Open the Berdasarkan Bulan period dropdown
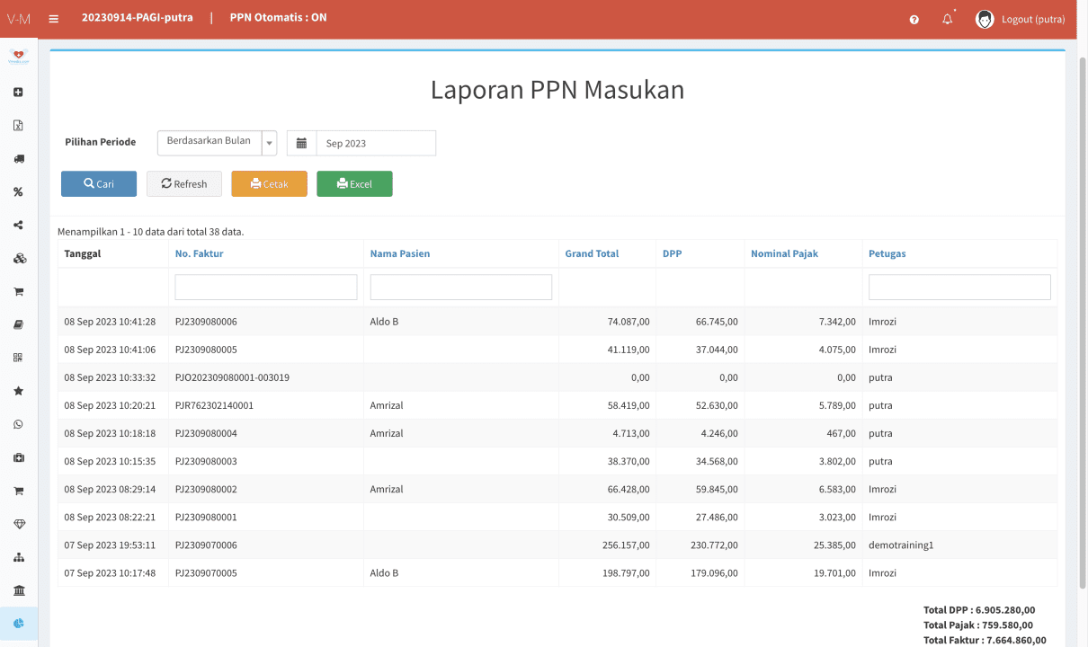The image size is (1088, 647). coord(217,143)
